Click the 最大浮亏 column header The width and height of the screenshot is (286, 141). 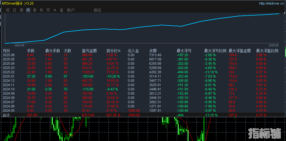(x=184, y=51)
